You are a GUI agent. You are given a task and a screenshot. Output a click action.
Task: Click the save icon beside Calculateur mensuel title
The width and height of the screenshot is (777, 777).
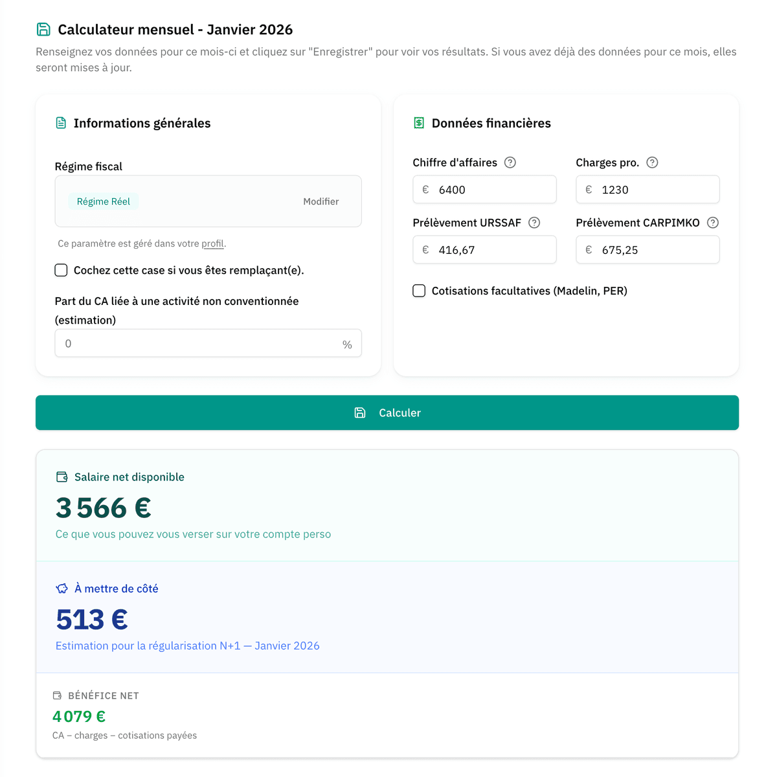pos(42,29)
